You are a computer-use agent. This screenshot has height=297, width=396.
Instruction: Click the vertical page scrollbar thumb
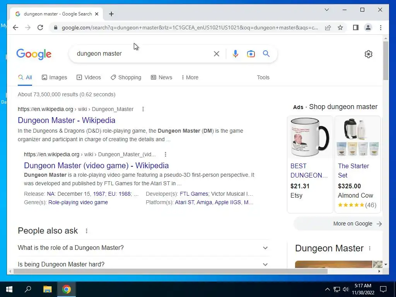pyautogui.click(x=386, y=61)
